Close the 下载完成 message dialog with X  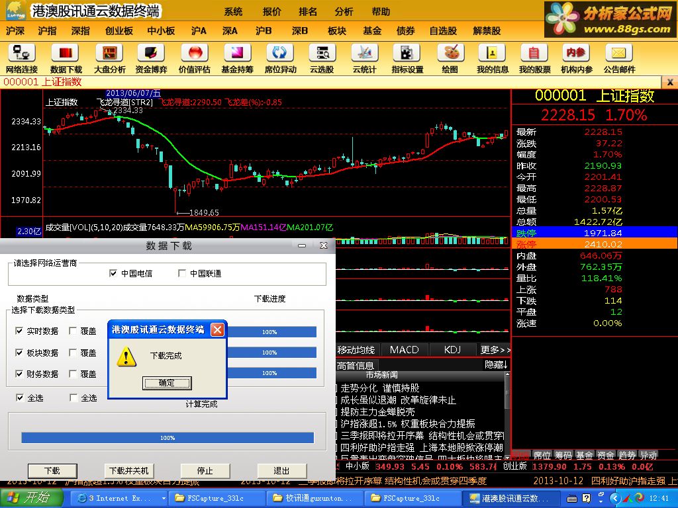[217, 330]
